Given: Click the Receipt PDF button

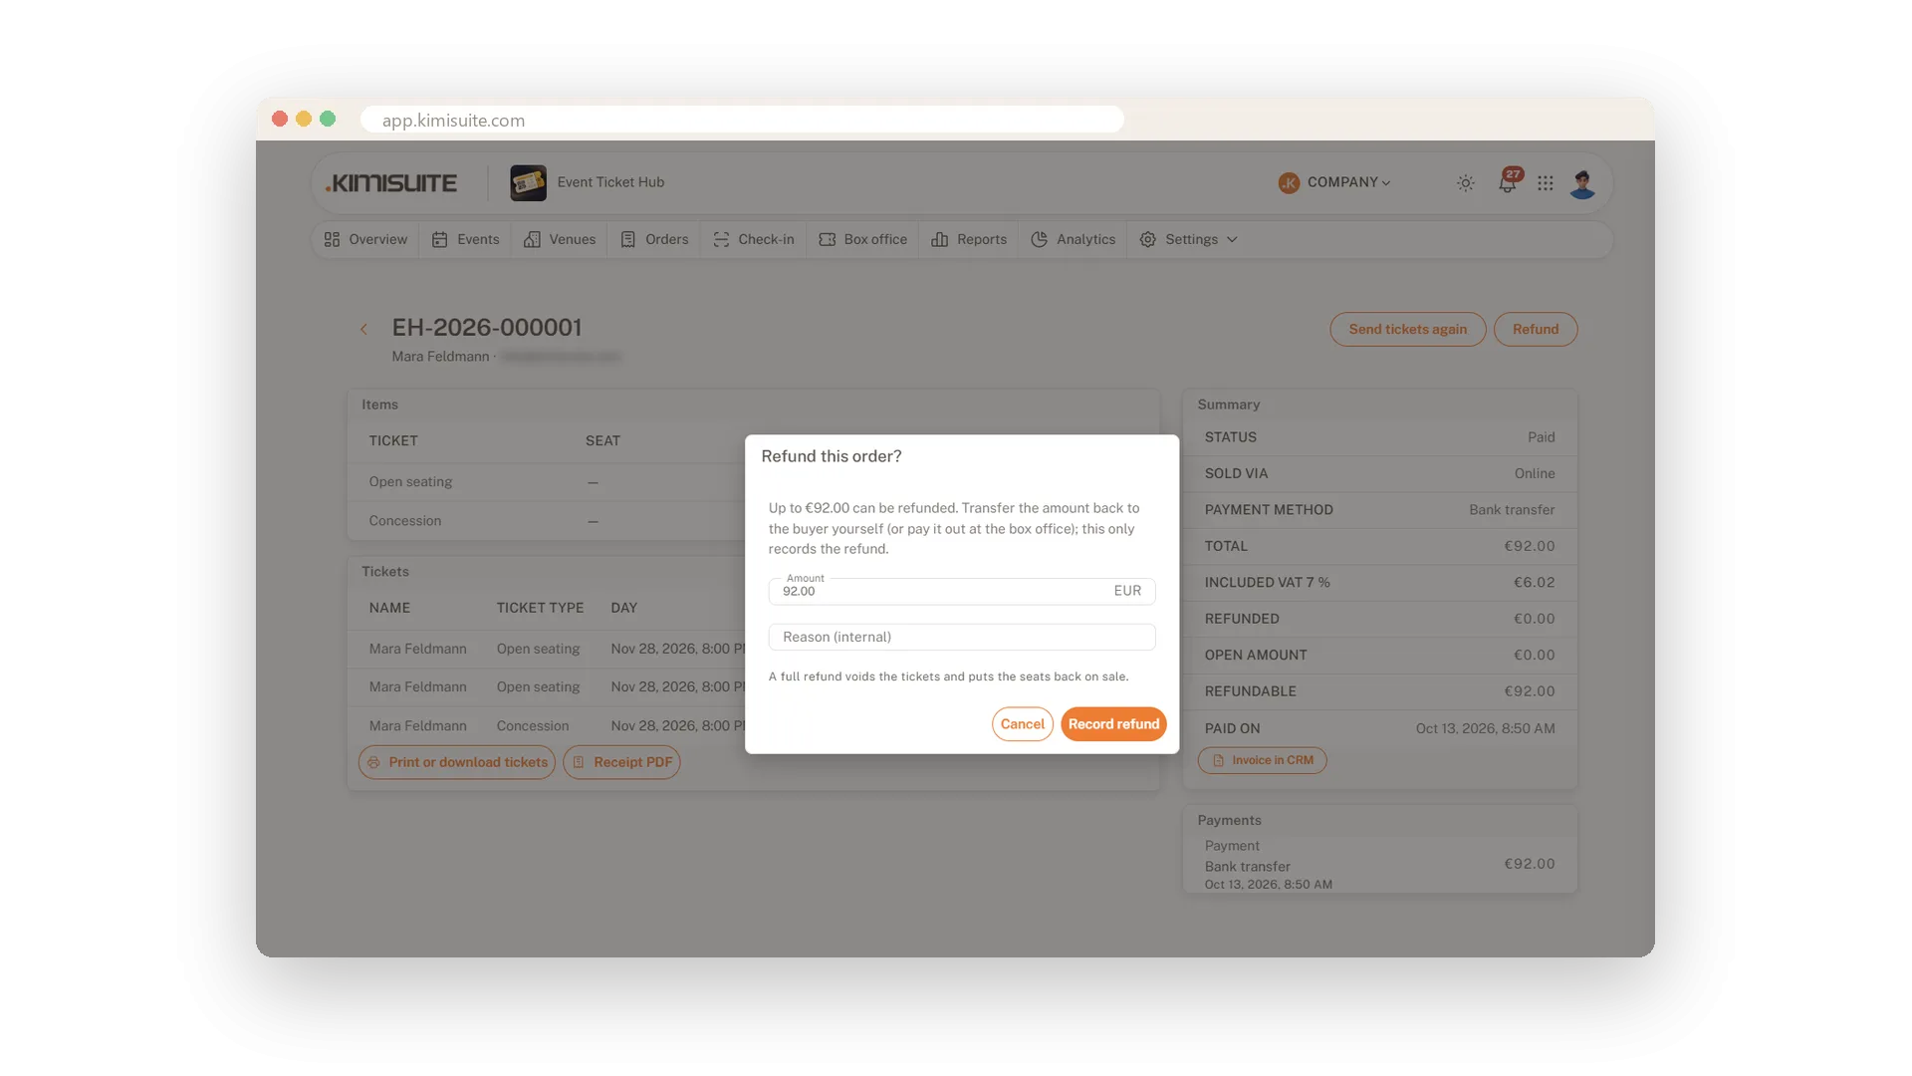Looking at the screenshot, I should pos(621,762).
